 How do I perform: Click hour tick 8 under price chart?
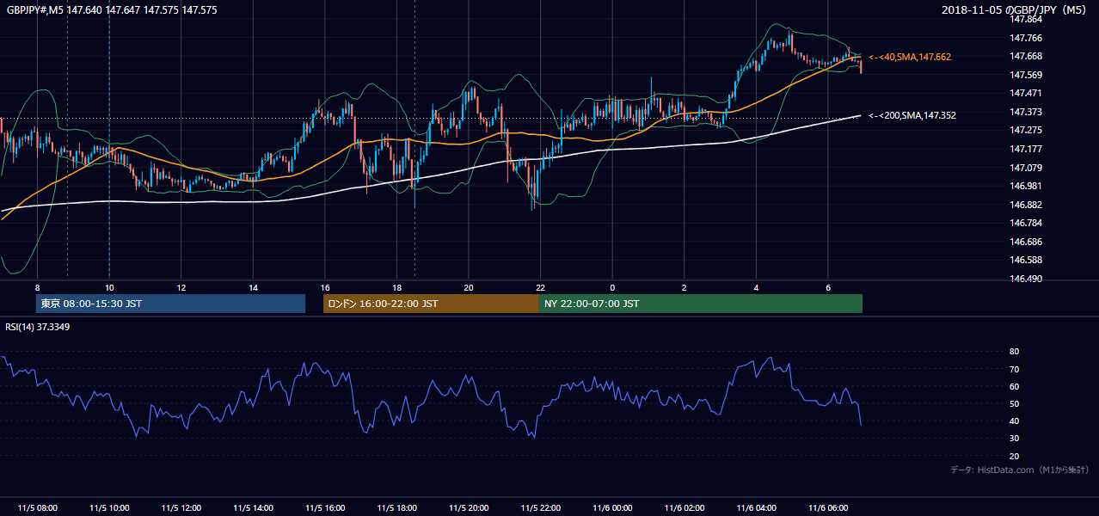[37, 287]
